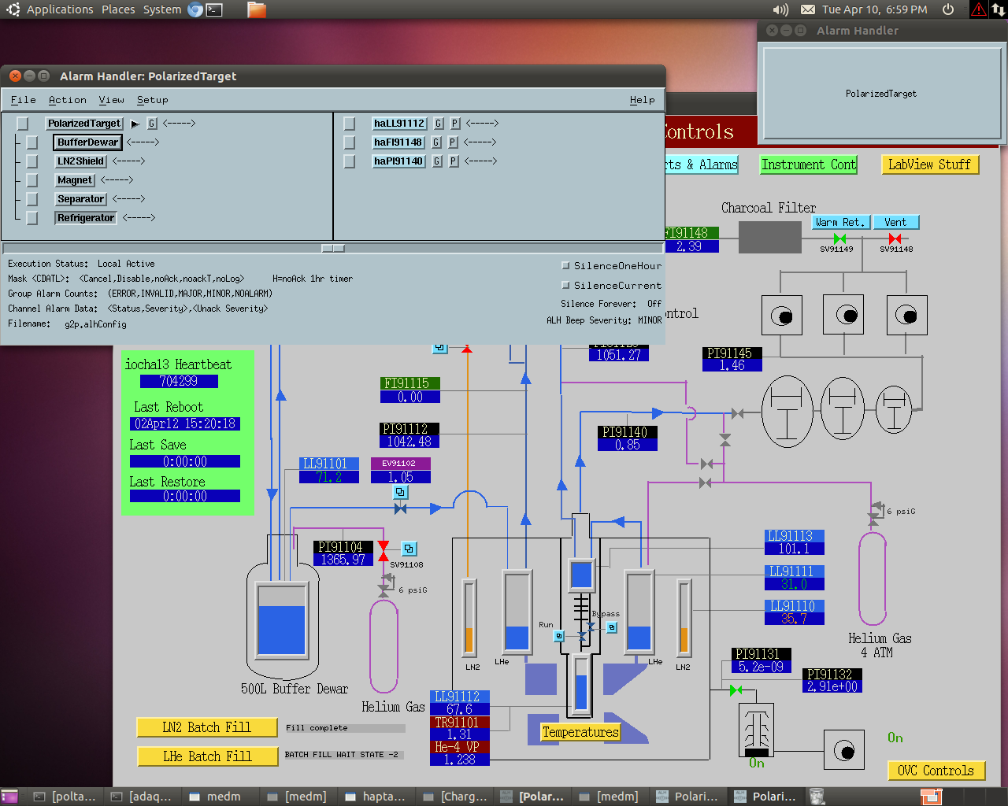Image resolution: width=1008 pixels, height=806 pixels.
Task: Click OVC pump icon next to On label
Action: click(843, 750)
